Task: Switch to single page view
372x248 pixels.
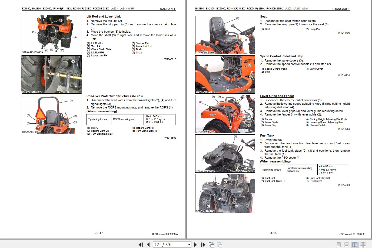Action: click(338, 245)
